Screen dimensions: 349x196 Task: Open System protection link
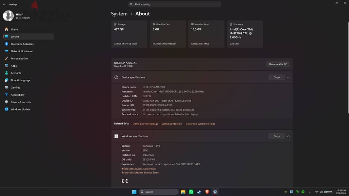click(x=172, y=124)
